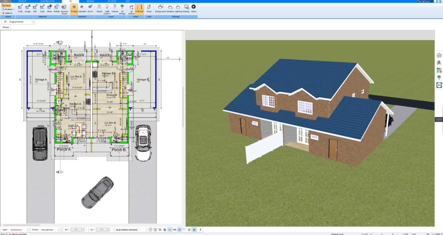Select the shadow Brush tool
The image size is (443, 235).
pos(90,8)
